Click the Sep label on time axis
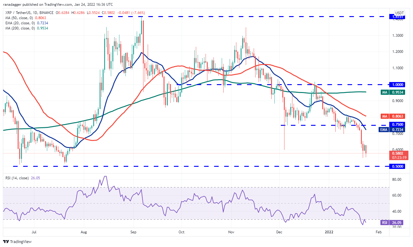The height and width of the screenshot is (247, 413). click(x=133, y=232)
